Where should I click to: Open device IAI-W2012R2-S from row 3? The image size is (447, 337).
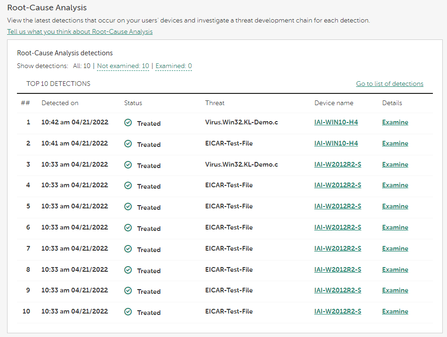337,164
